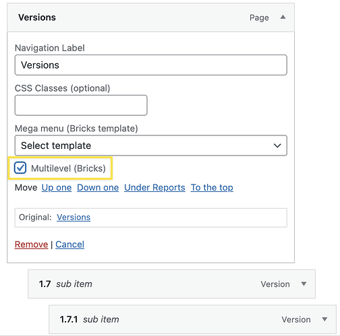Cancel editing the Versions menu item
Viewport: 340px width, 336px height.
[x=70, y=244]
